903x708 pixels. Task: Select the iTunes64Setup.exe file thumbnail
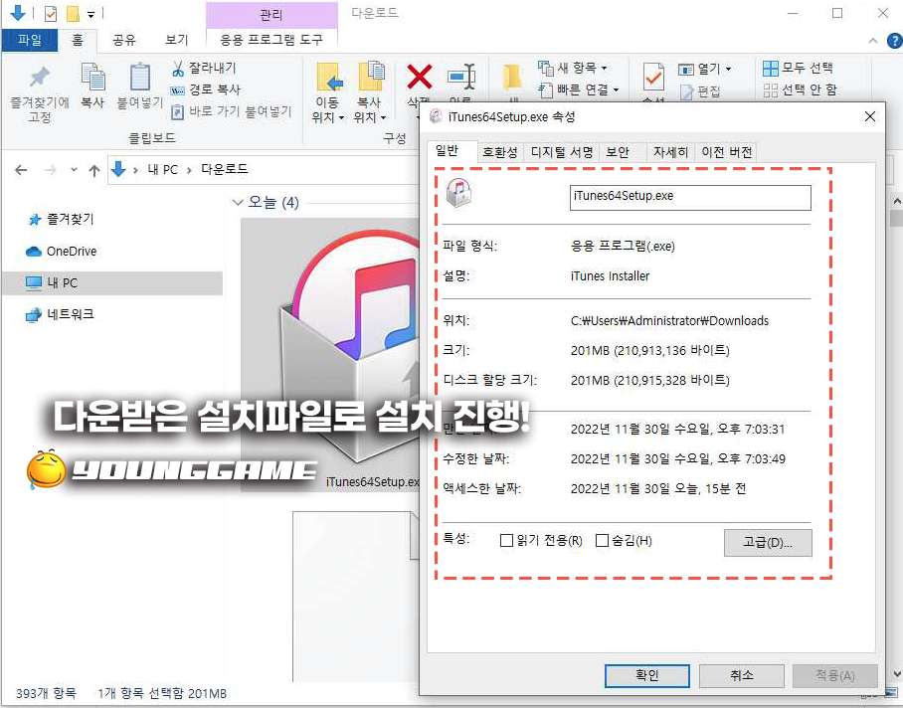331,354
